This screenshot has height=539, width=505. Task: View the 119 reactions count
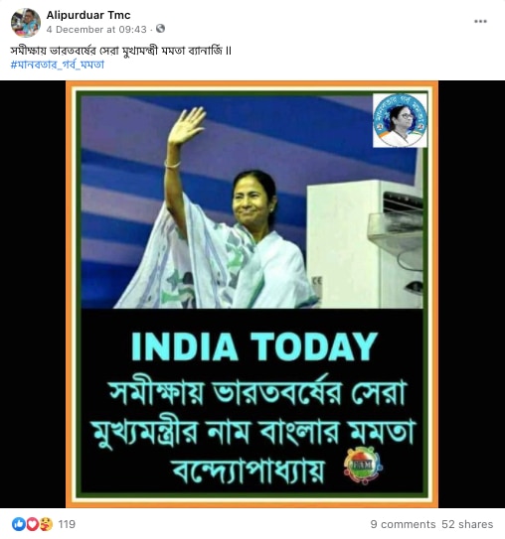point(67,524)
